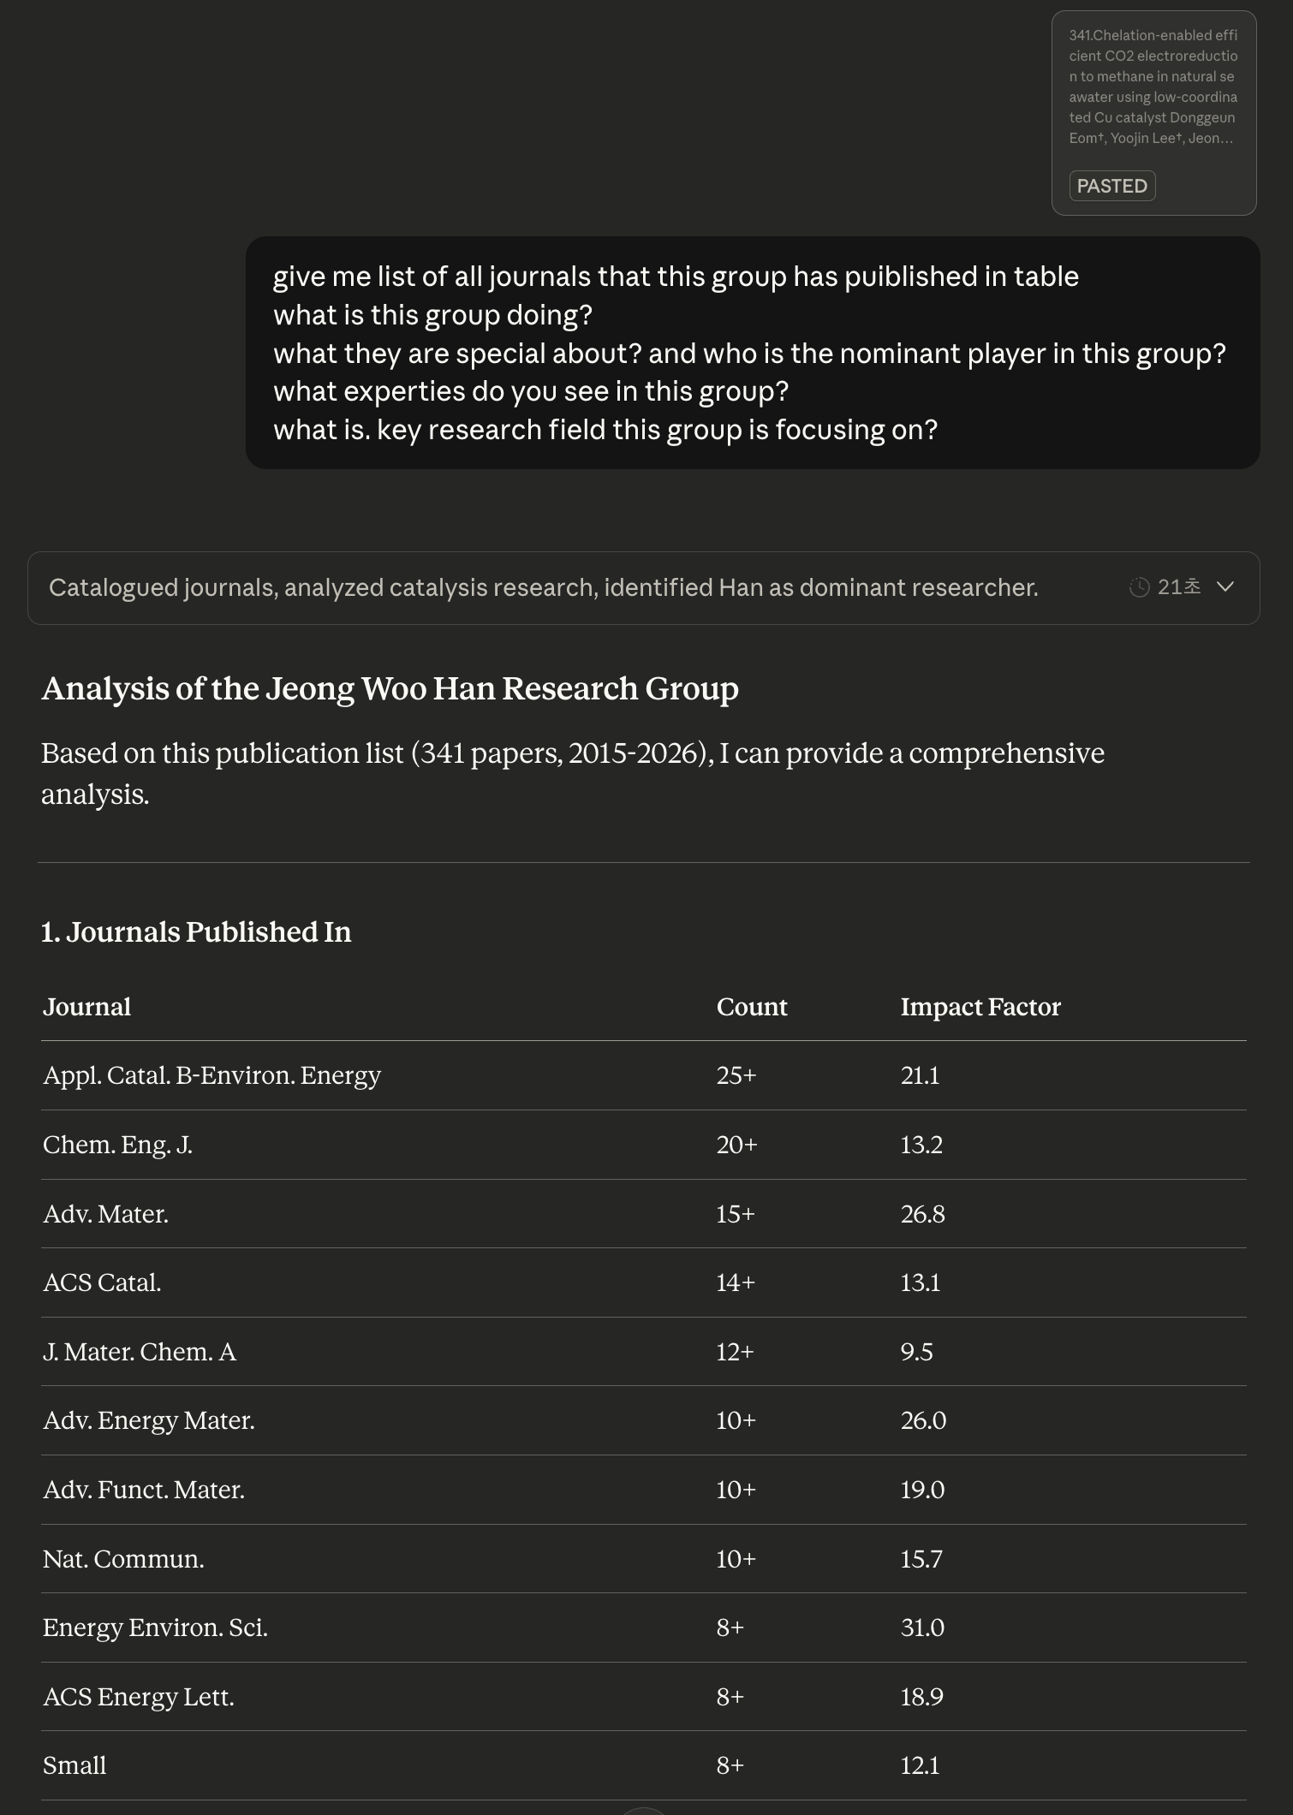The height and width of the screenshot is (1815, 1293).
Task: Click the count cell showing '25+'
Action: pos(737,1075)
